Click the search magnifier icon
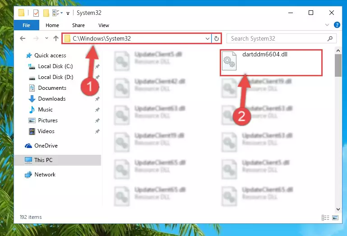 pos(330,38)
